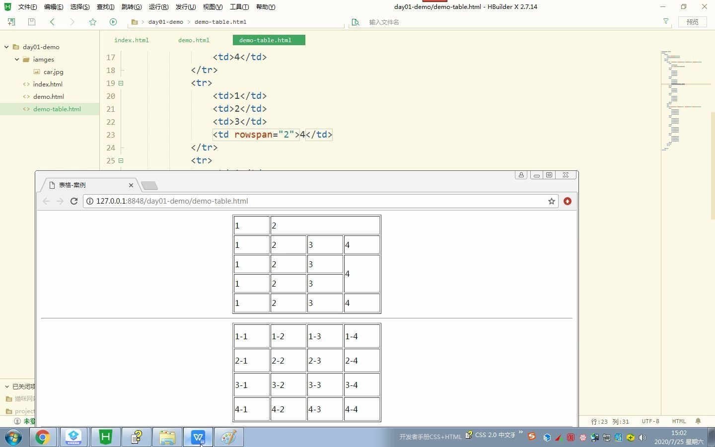The width and height of the screenshot is (715, 447).
Task: Open a new browser tab
Action: click(x=149, y=185)
